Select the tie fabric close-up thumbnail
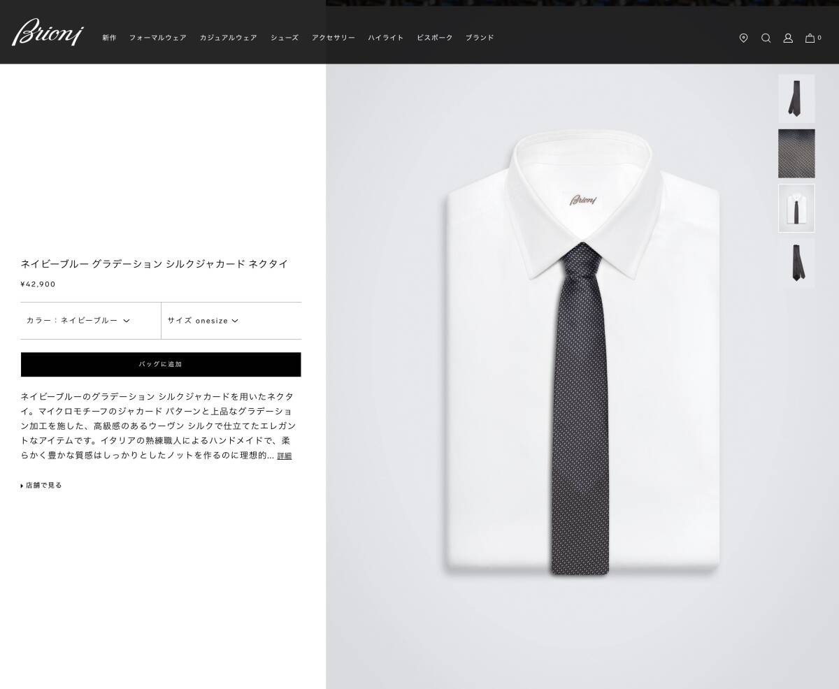Viewport: 839px width, 689px height. tap(796, 153)
